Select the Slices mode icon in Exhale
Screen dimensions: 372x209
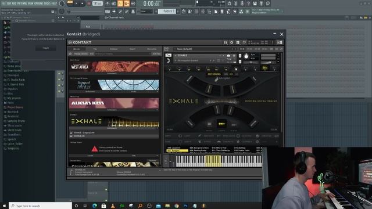click(234, 124)
